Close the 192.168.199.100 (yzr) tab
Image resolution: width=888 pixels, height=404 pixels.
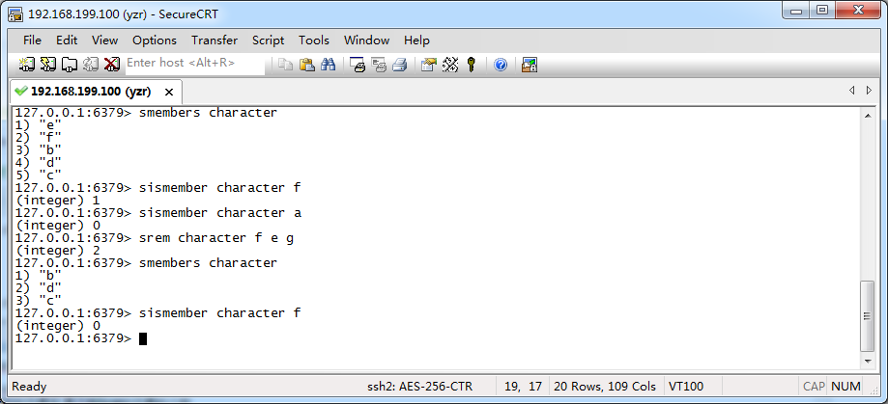(x=169, y=93)
